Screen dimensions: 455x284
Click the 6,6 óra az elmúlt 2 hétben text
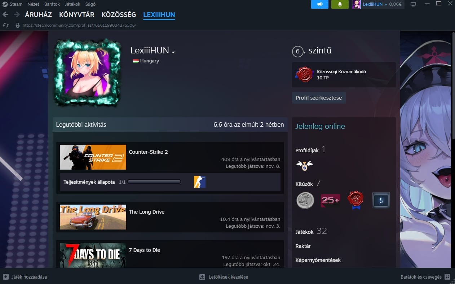pyautogui.click(x=248, y=124)
